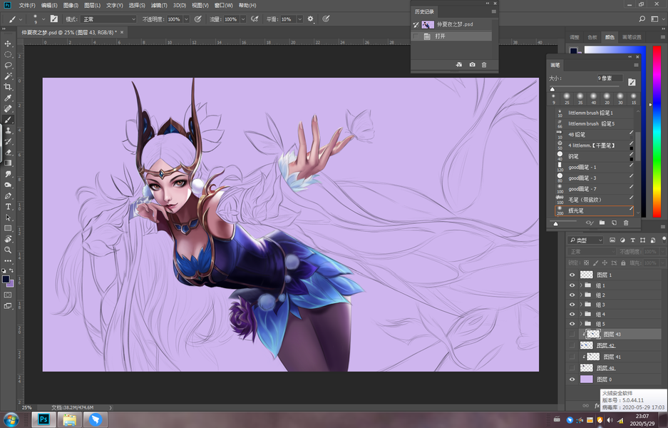
Task: Select the 48 铅笔 brush preset
Action: (595, 135)
